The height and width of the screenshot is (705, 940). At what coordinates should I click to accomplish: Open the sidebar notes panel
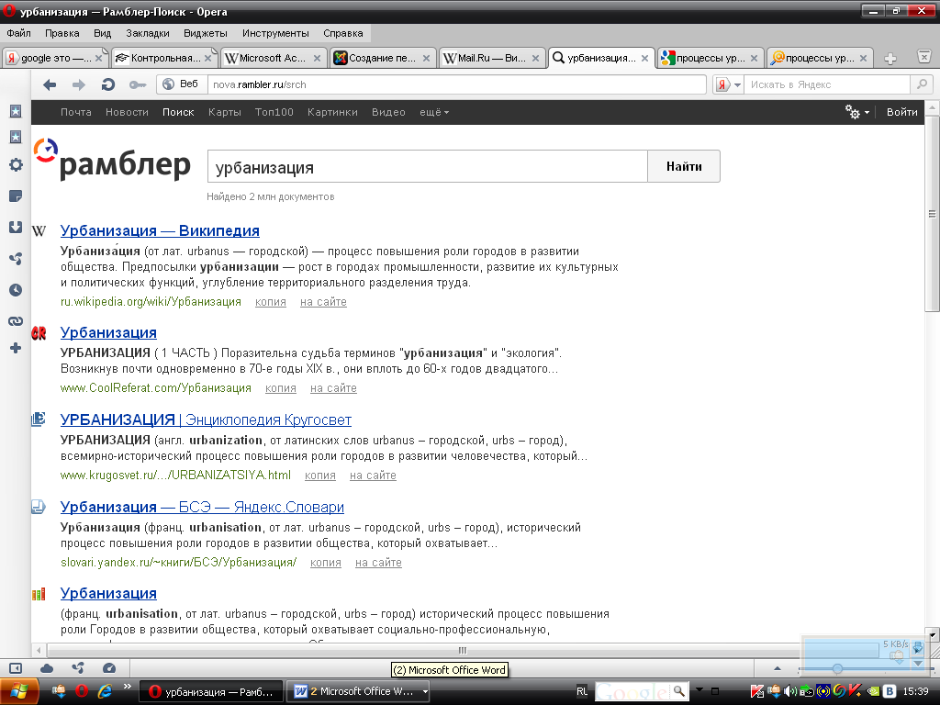pos(16,196)
